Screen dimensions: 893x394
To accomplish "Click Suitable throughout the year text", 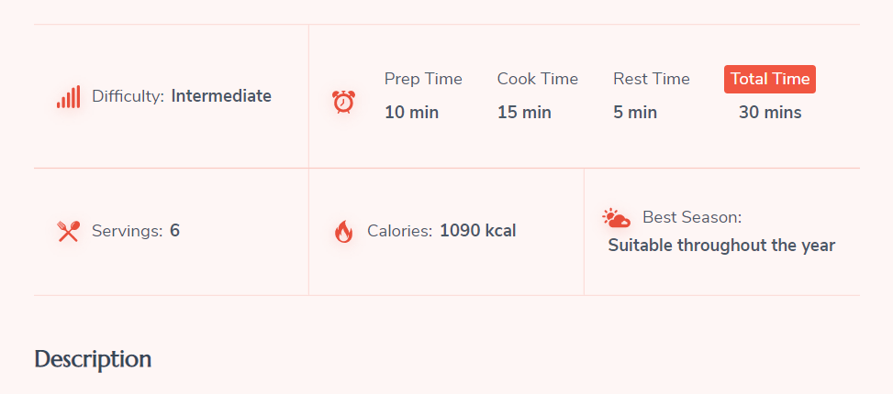I will 721,246.
